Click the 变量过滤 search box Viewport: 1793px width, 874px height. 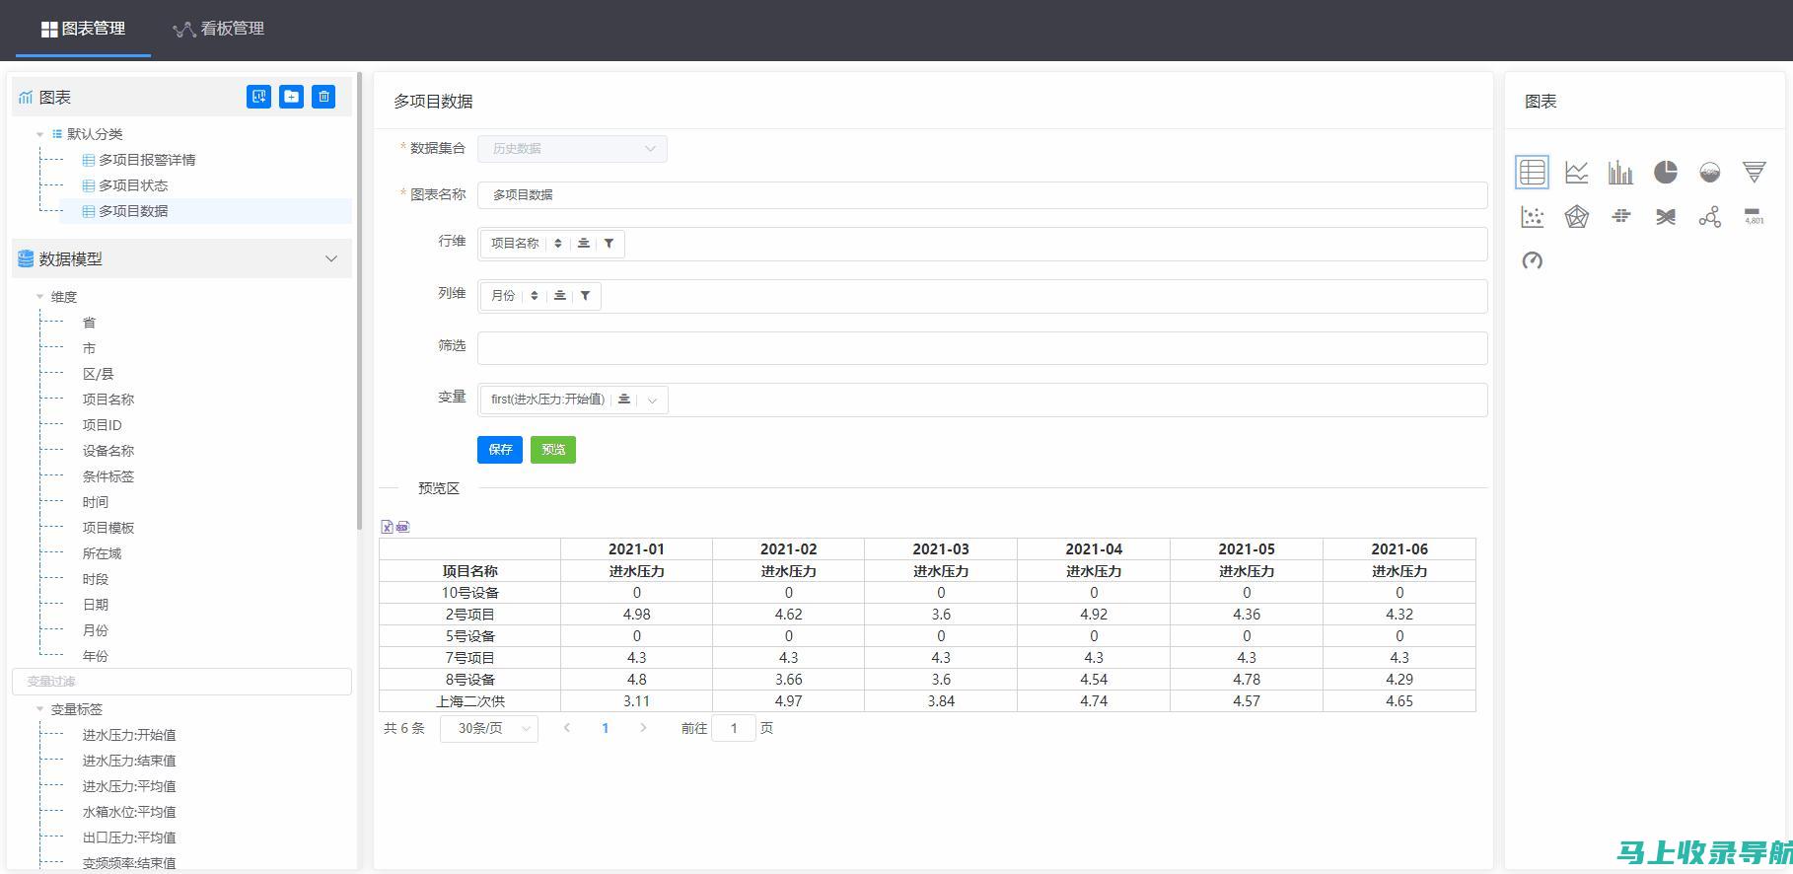click(x=181, y=682)
